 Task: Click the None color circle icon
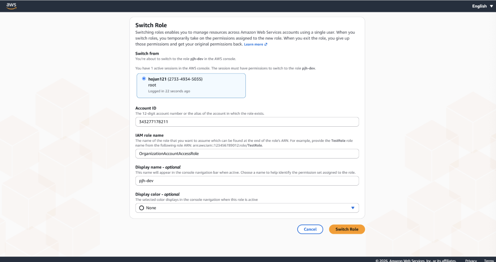point(142,208)
